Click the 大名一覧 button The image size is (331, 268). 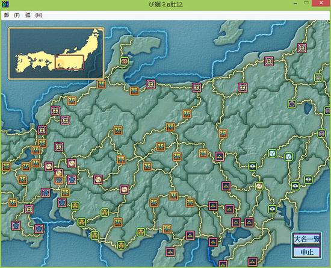[306, 239]
